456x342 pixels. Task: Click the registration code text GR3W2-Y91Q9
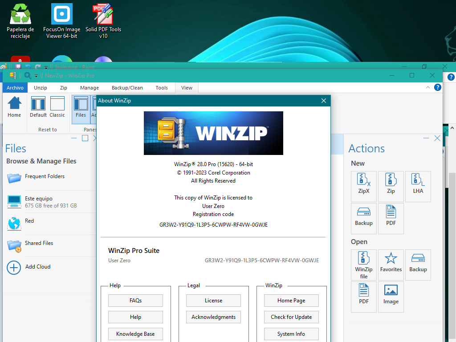click(x=213, y=225)
